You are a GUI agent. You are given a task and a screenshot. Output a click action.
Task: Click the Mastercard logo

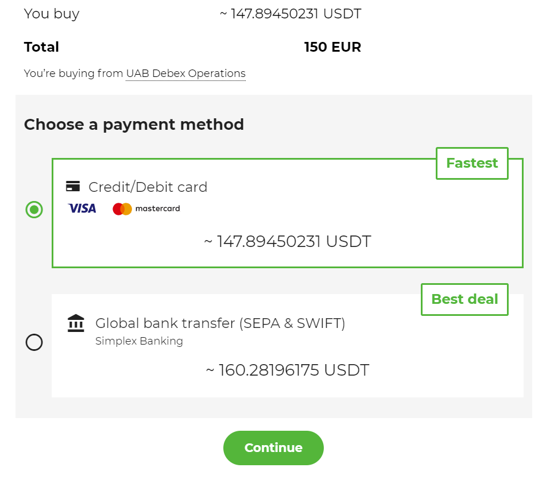click(146, 208)
